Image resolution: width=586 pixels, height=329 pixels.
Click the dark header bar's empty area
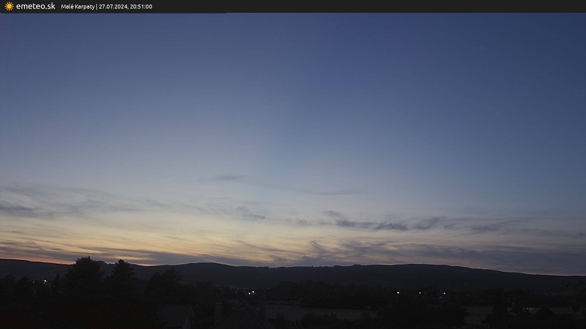click(x=366, y=6)
